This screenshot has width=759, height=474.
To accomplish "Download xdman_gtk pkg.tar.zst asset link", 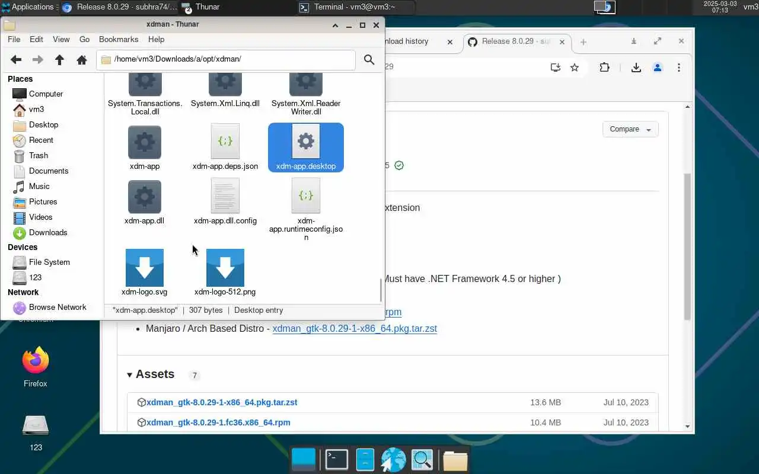I will pyautogui.click(x=222, y=402).
